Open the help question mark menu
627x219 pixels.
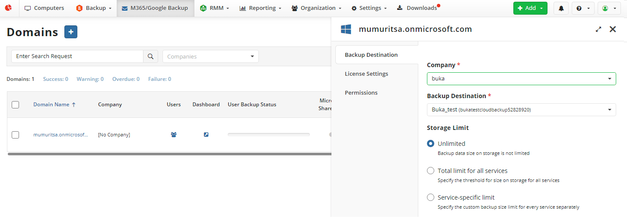583,8
